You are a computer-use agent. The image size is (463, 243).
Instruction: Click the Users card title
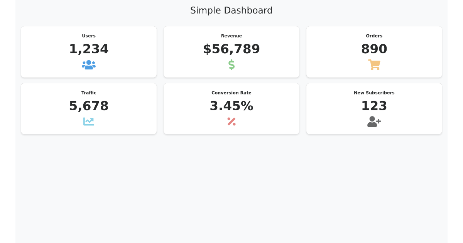point(89,36)
